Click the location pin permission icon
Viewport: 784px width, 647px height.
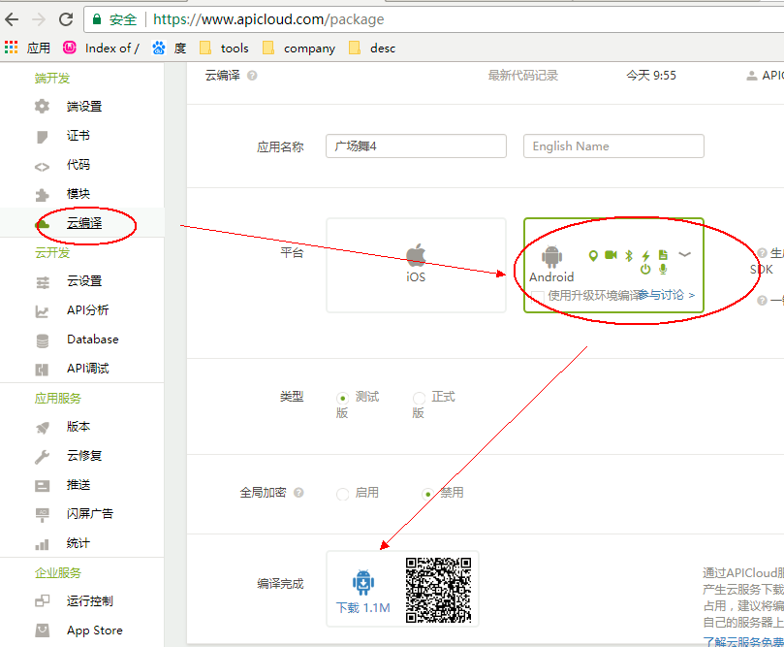coord(593,255)
